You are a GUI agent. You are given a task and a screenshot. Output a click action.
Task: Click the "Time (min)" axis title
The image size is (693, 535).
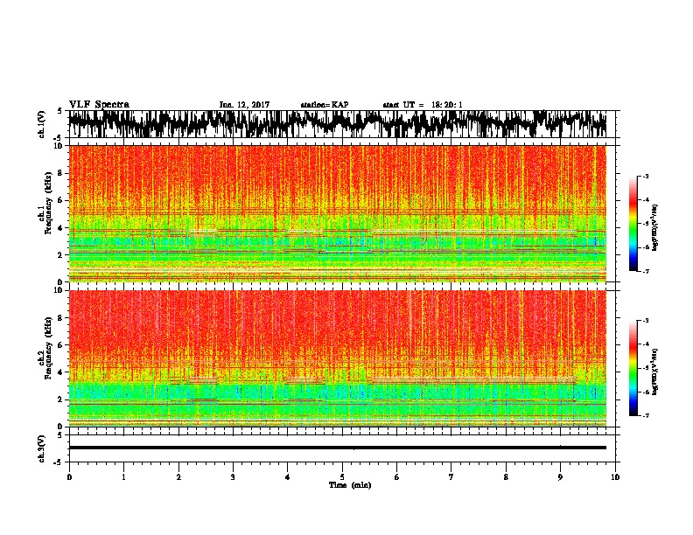click(350, 485)
